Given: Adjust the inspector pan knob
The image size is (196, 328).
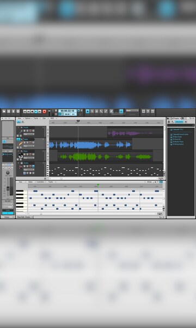Looking at the screenshot, I should tap(8, 173).
